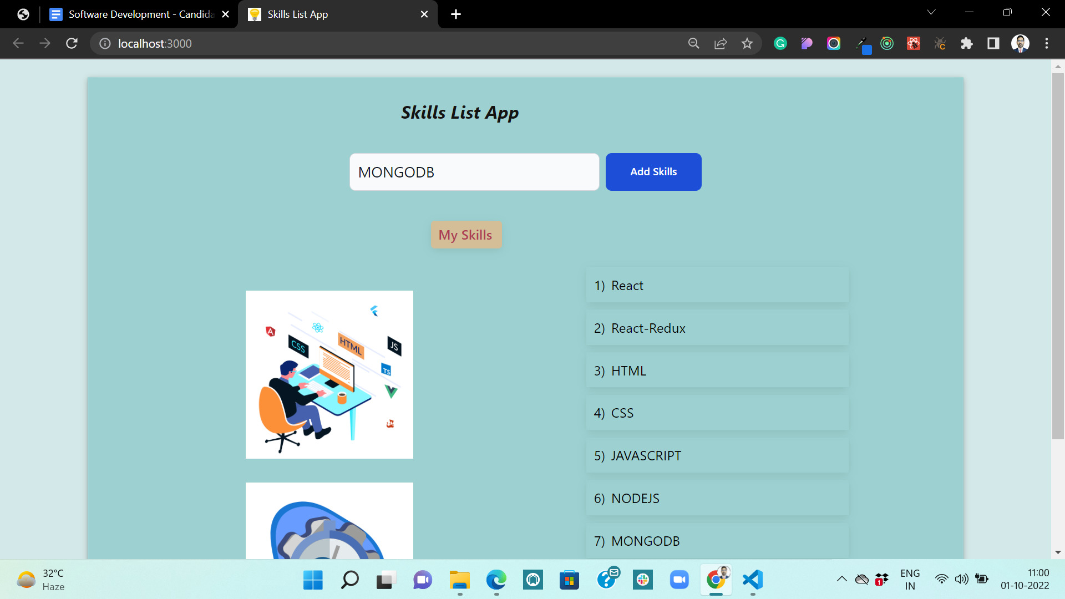Open Slack from the taskbar
1065x599 pixels.
(x=643, y=580)
